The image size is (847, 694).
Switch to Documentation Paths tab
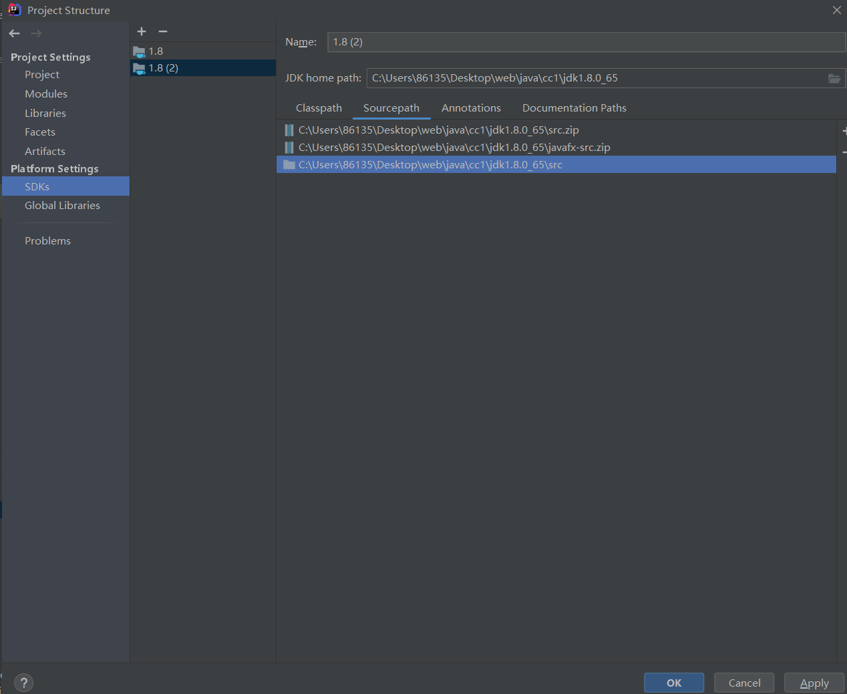tap(574, 108)
